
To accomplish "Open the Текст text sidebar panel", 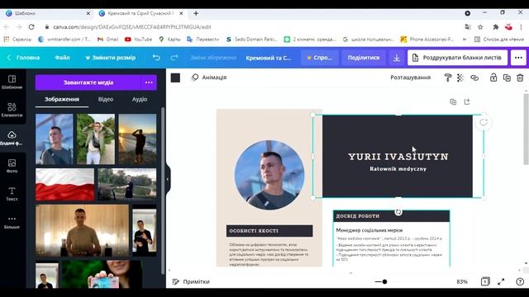I will (12, 194).
